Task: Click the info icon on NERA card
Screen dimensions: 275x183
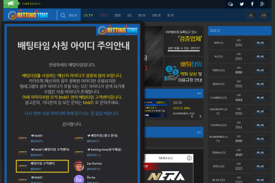Action: pos(189,158)
